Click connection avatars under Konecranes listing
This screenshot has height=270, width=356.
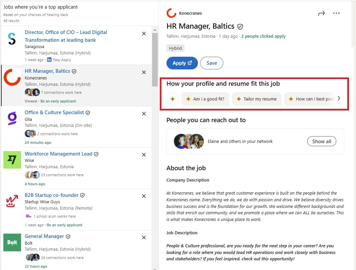click(x=32, y=92)
